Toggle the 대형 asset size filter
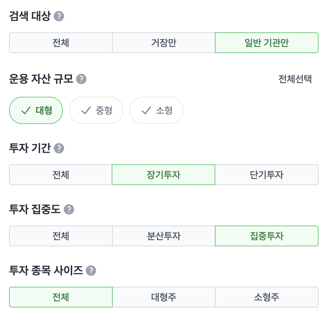This screenshot has width=325, height=323. pos(36,110)
